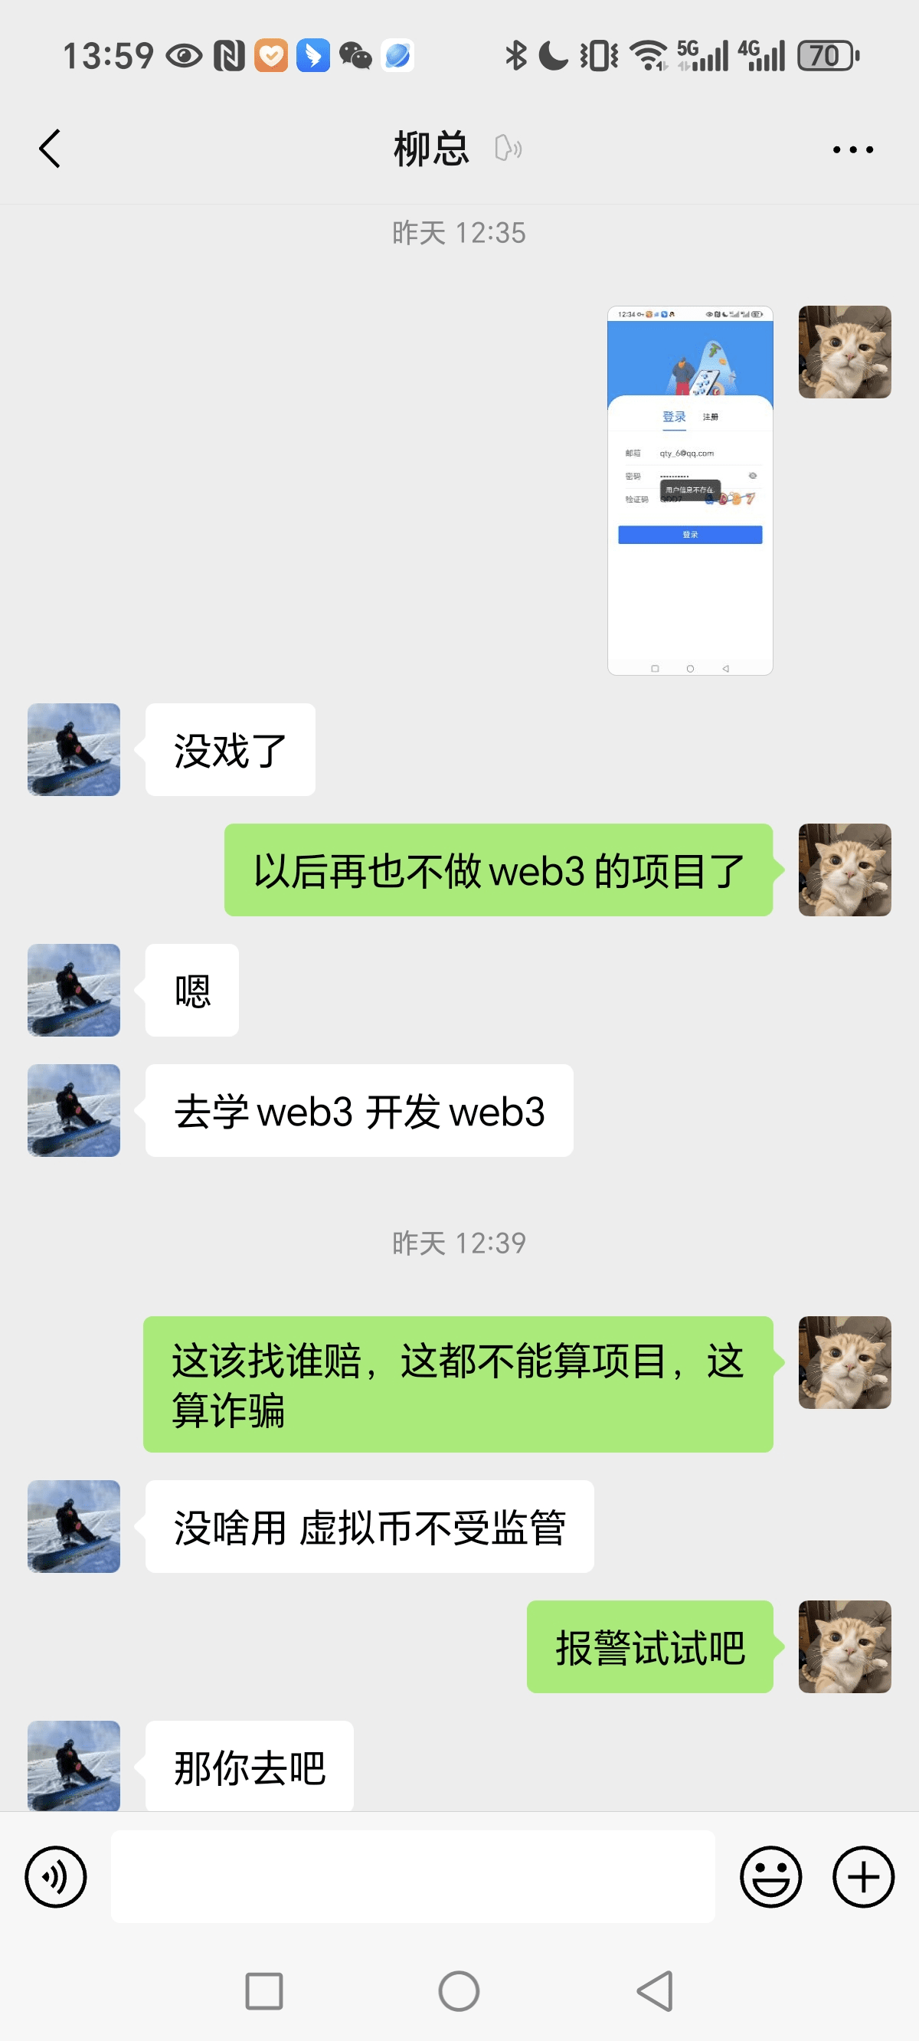Tap the Android back triangle button
Viewport: 919px width, 2041px height.
coord(656,1990)
